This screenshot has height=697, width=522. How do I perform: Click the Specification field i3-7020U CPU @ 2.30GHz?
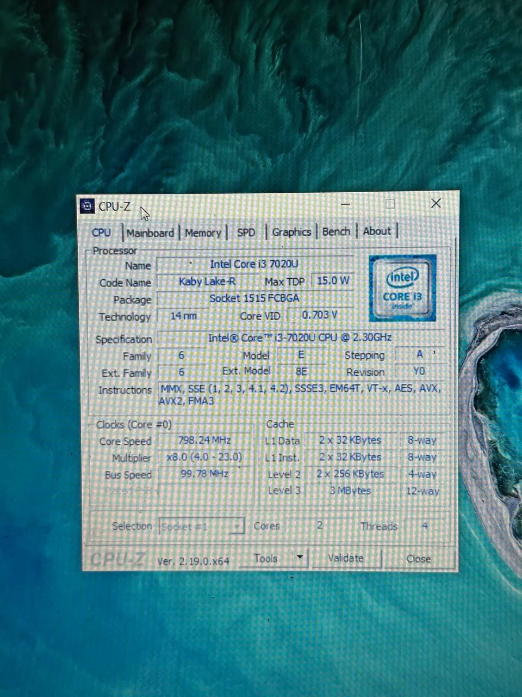[x=300, y=338]
